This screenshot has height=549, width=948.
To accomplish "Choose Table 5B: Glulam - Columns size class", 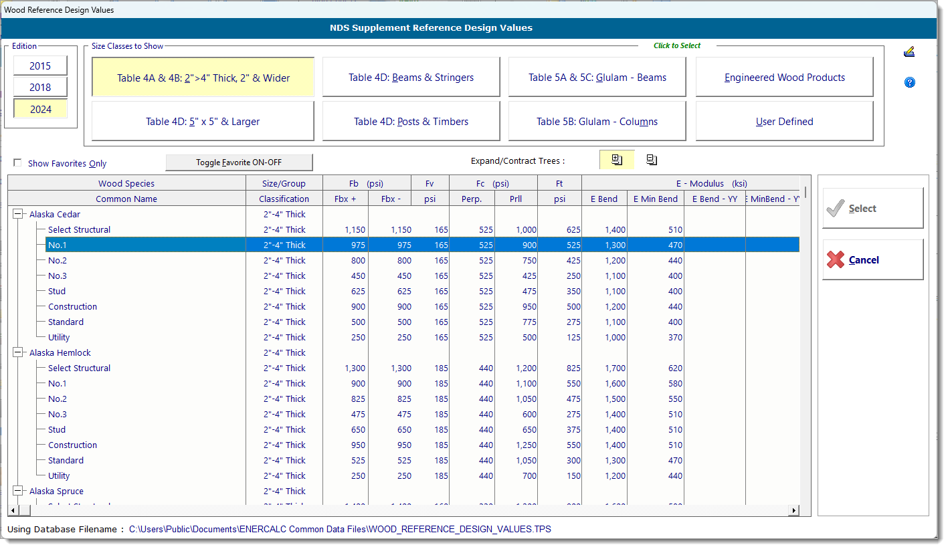I will 597,121.
